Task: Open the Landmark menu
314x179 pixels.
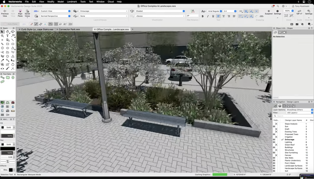Action: pos(72,2)
